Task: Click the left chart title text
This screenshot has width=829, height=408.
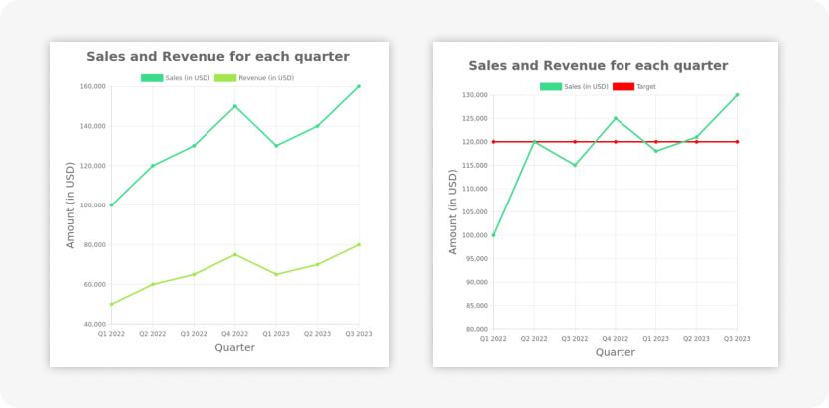Action: pyautogui.click(x=217, y=57)
